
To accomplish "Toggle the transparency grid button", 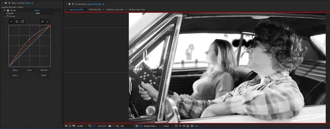I will pos(140,126).
